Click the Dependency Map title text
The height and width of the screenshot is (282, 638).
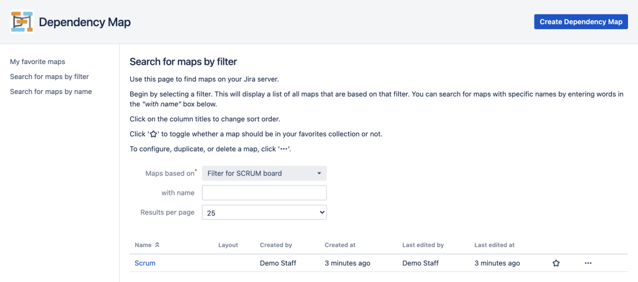pyautogui.click(x=85, y=22)
